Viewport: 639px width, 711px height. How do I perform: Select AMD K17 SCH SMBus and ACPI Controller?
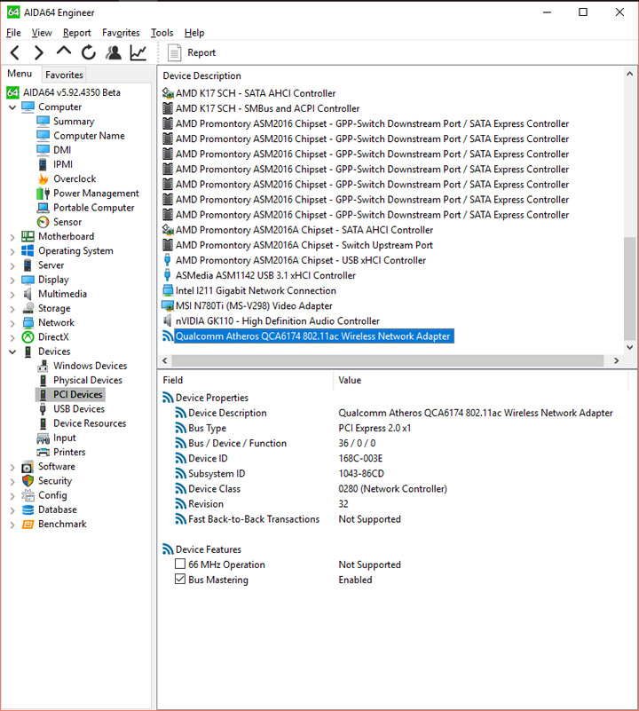coord(267,108)
